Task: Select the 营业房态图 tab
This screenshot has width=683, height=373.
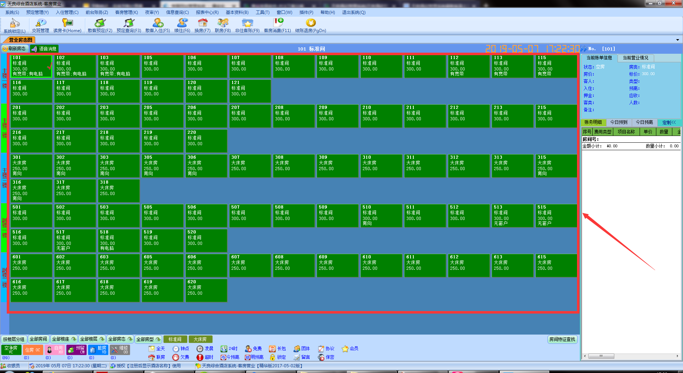Action: click(21, 40)
